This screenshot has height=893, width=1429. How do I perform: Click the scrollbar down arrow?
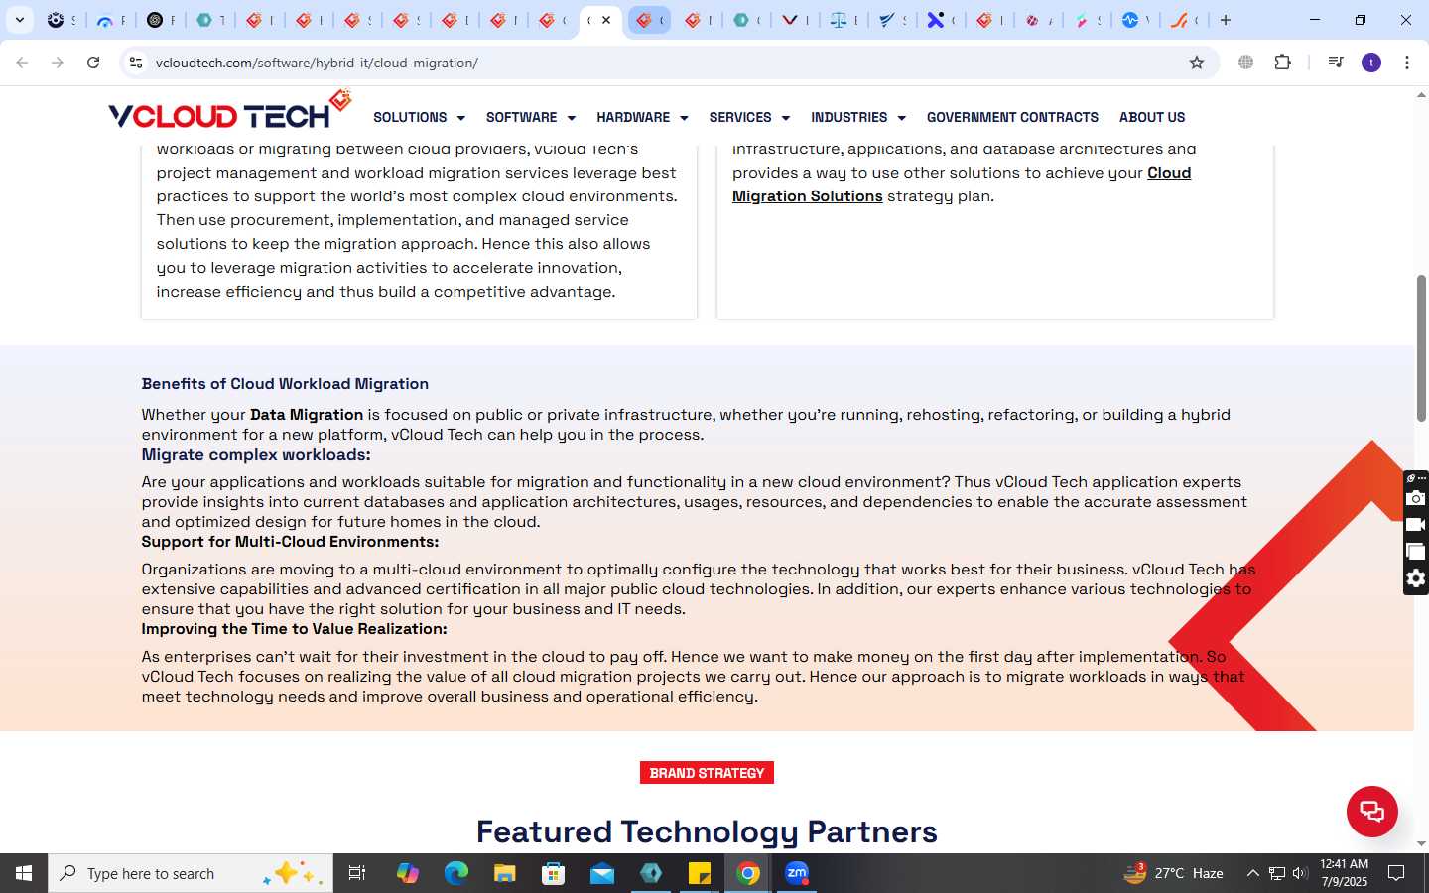1421,843
